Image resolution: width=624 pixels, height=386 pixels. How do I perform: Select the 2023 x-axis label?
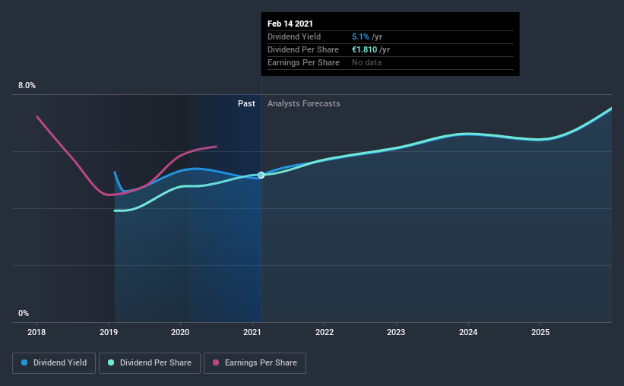(x=396, y=332)
